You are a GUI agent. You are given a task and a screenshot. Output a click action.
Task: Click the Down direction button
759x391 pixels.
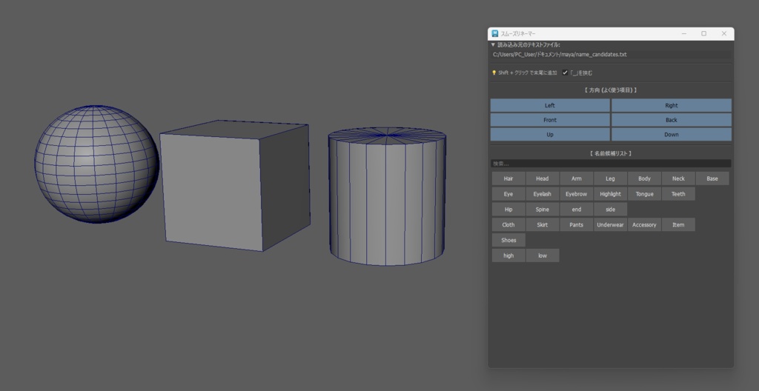[x=672, y=135]
